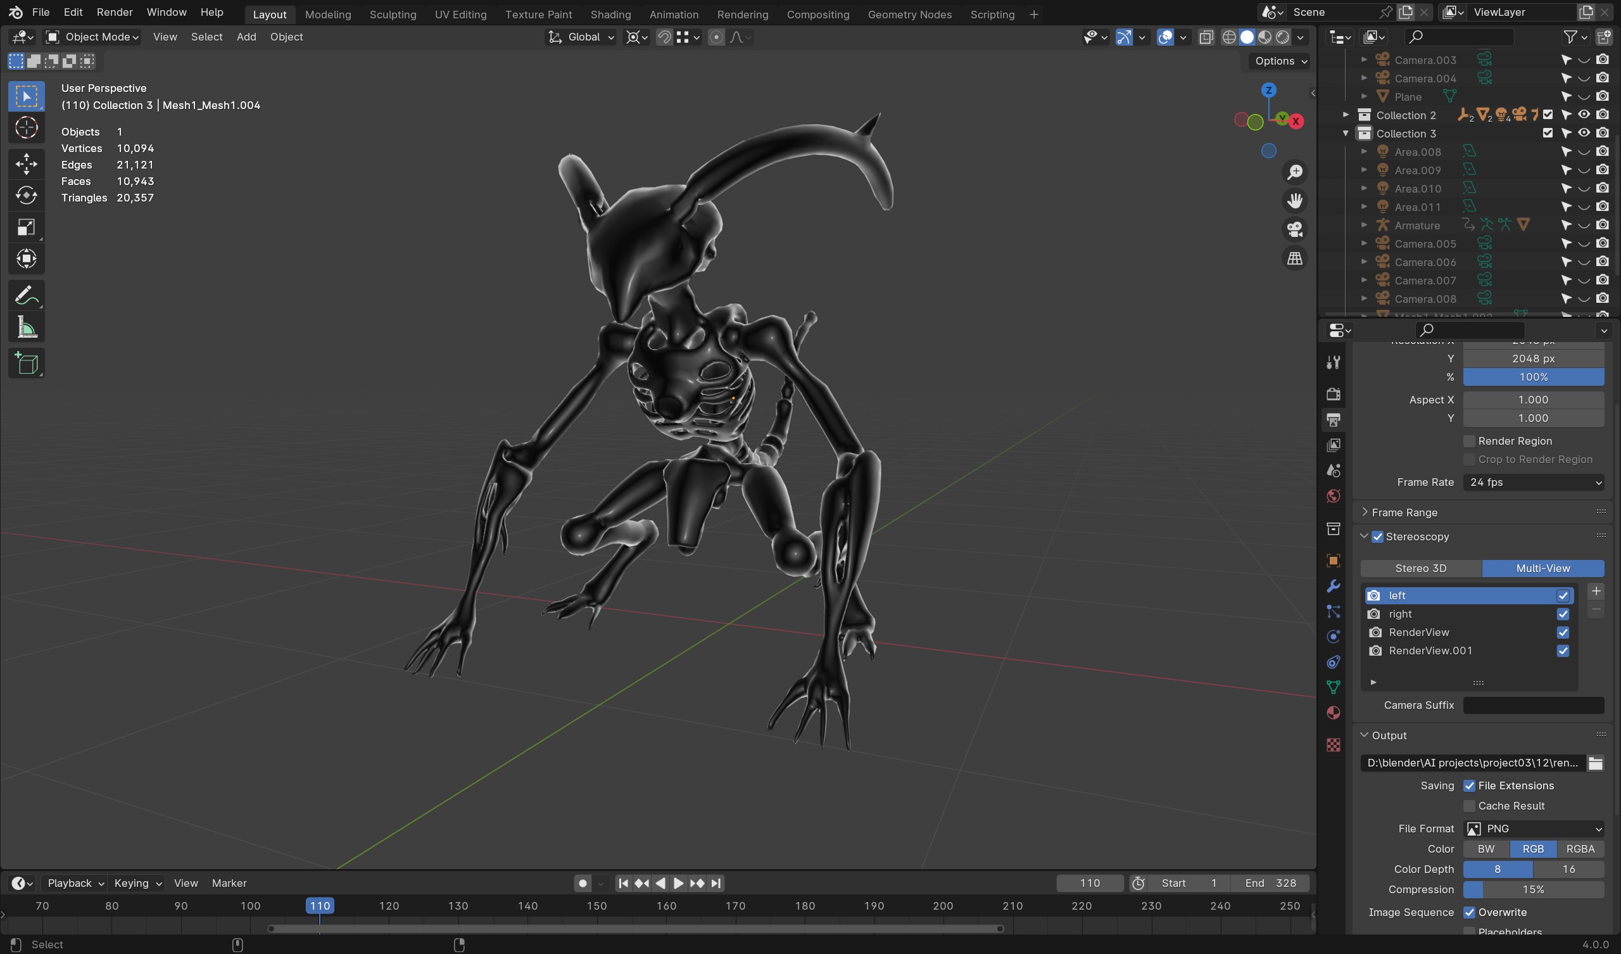Select the Annotate tool

coord(27,295)
